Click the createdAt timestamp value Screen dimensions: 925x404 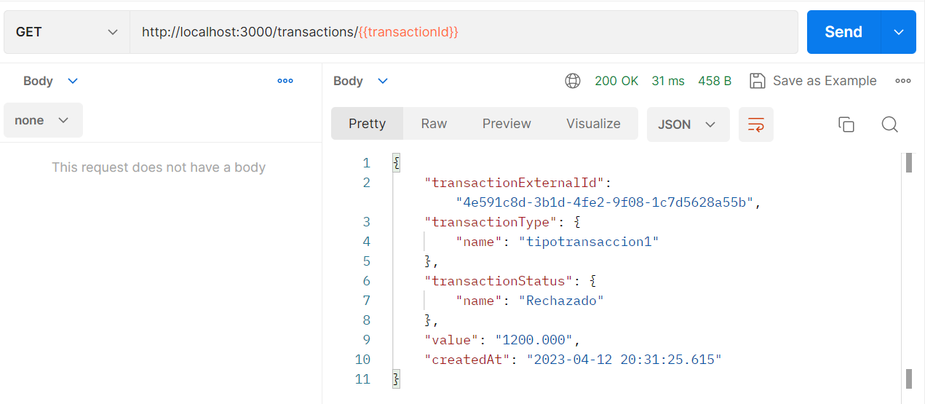pyautogui.click(x=624, y=360)
